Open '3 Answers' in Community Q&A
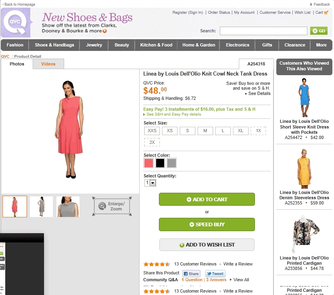Image resolution: width=334 pixels, height=295 pixels. click(x=216, y=280)
